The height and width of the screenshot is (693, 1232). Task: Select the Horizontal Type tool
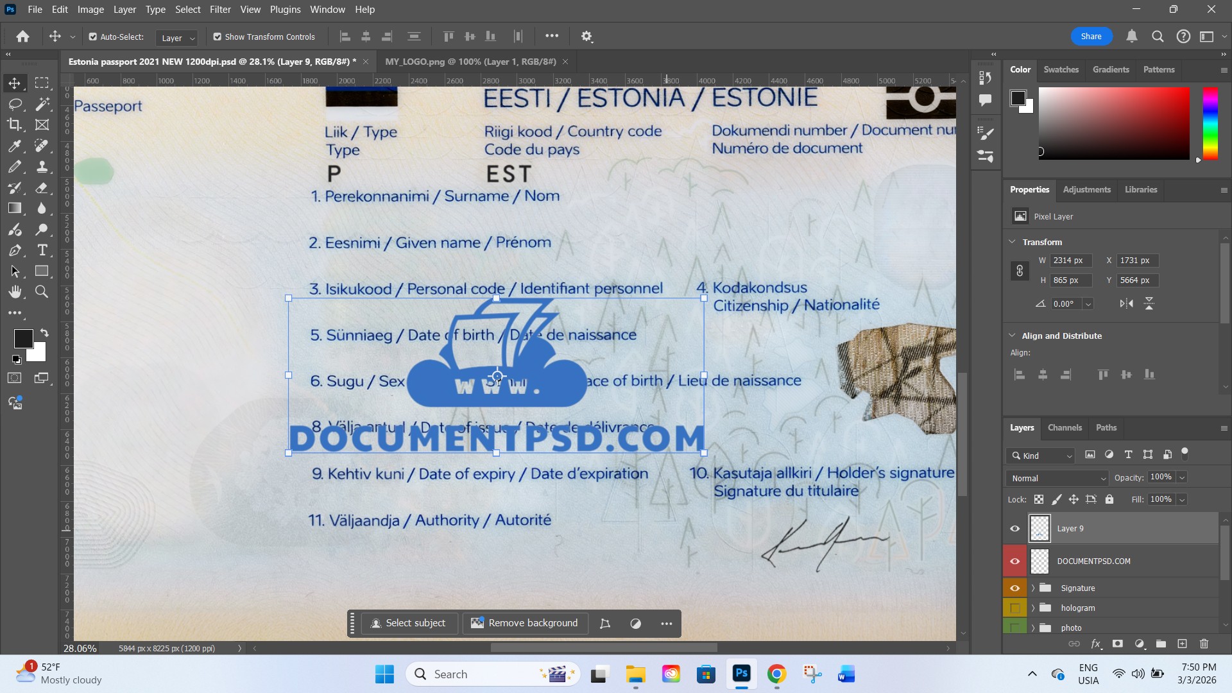pos(42,250)
